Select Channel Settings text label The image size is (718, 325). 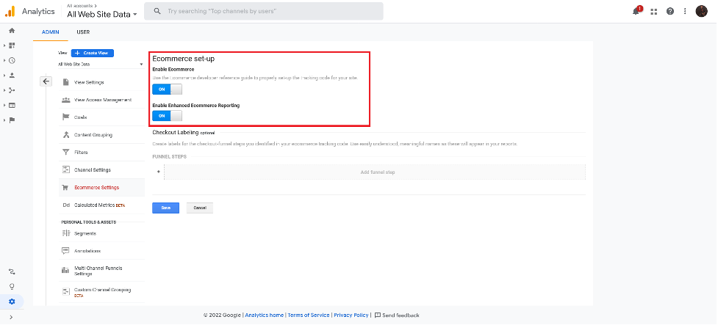93,169
